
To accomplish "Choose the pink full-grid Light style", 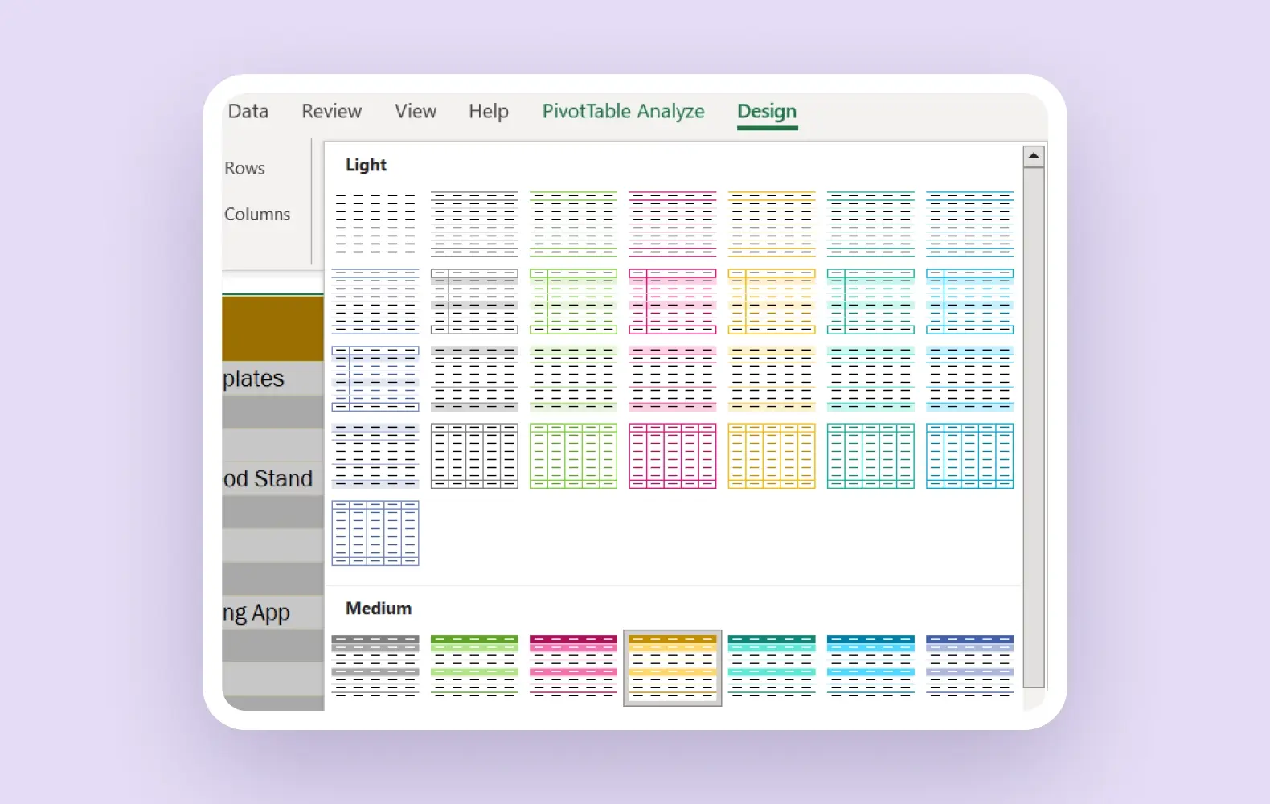I will [673, 456].
